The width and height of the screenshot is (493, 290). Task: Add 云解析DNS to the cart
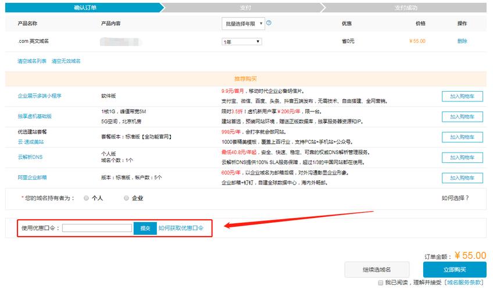pos(462,157)
